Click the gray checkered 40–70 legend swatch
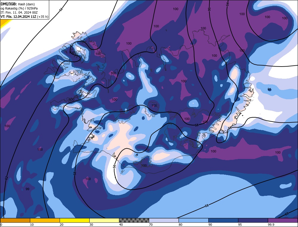Viewport: 298px width, 227px height. click(x=134, y=220)
